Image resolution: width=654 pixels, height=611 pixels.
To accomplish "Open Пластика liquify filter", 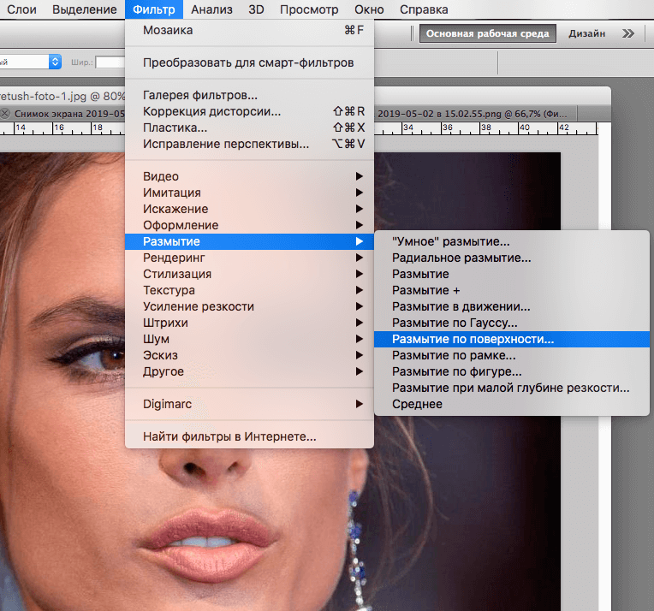I will (175, 128).
